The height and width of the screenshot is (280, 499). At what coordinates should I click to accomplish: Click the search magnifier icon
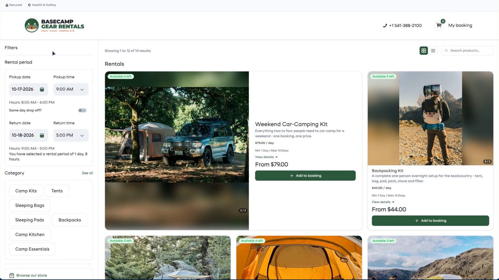coord(446,50)
